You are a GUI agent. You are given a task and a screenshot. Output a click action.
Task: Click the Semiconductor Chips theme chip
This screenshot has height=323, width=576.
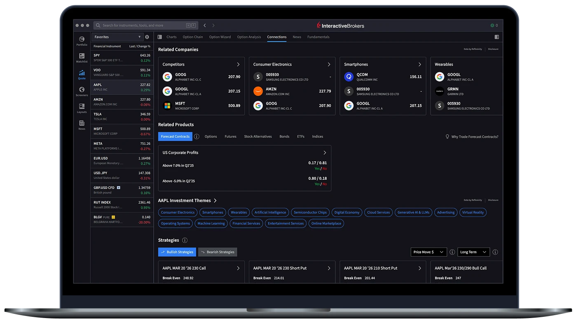tap(310, 212)
